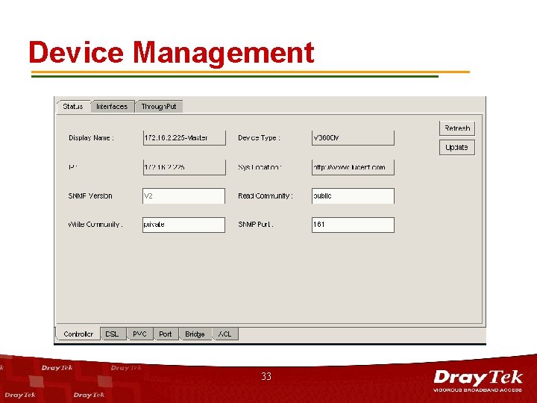This screenshot has width=537, height=403.
Task: Click the Write Community field
Action: [184, 225]
